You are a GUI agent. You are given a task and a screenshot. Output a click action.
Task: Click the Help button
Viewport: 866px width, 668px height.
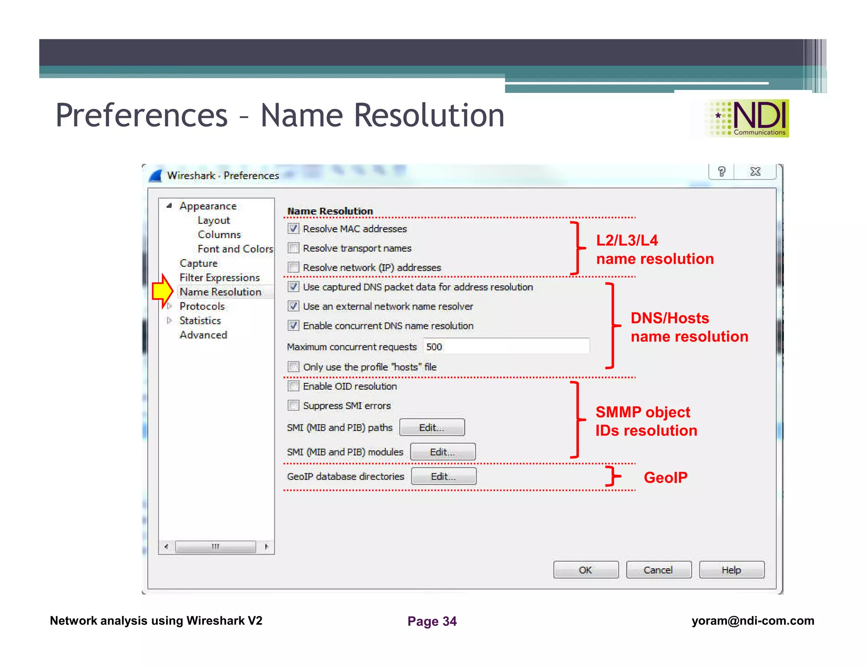732,570
